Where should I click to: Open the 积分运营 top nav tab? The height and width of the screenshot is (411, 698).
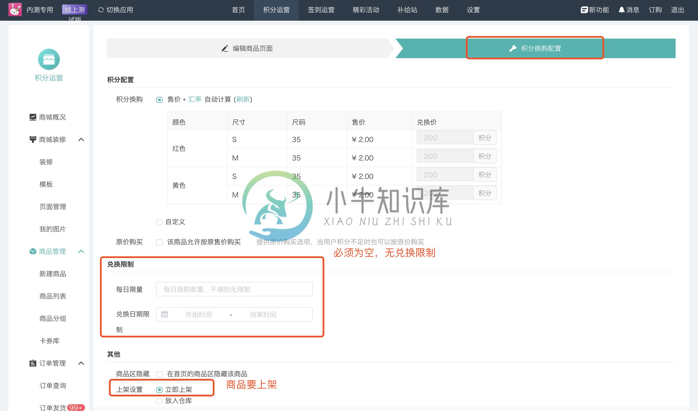click(276, 10)
